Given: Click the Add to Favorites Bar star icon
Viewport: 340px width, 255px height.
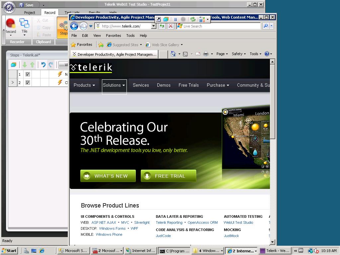Looking at the screenshot, I should point(101,45).
